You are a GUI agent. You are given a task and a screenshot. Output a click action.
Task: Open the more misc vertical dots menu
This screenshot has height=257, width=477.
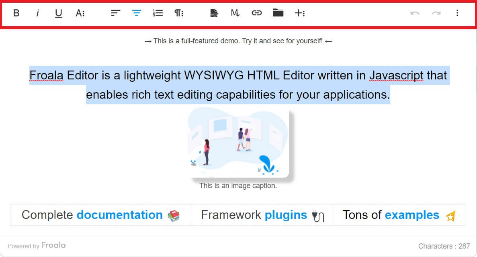tap(457, 13)
